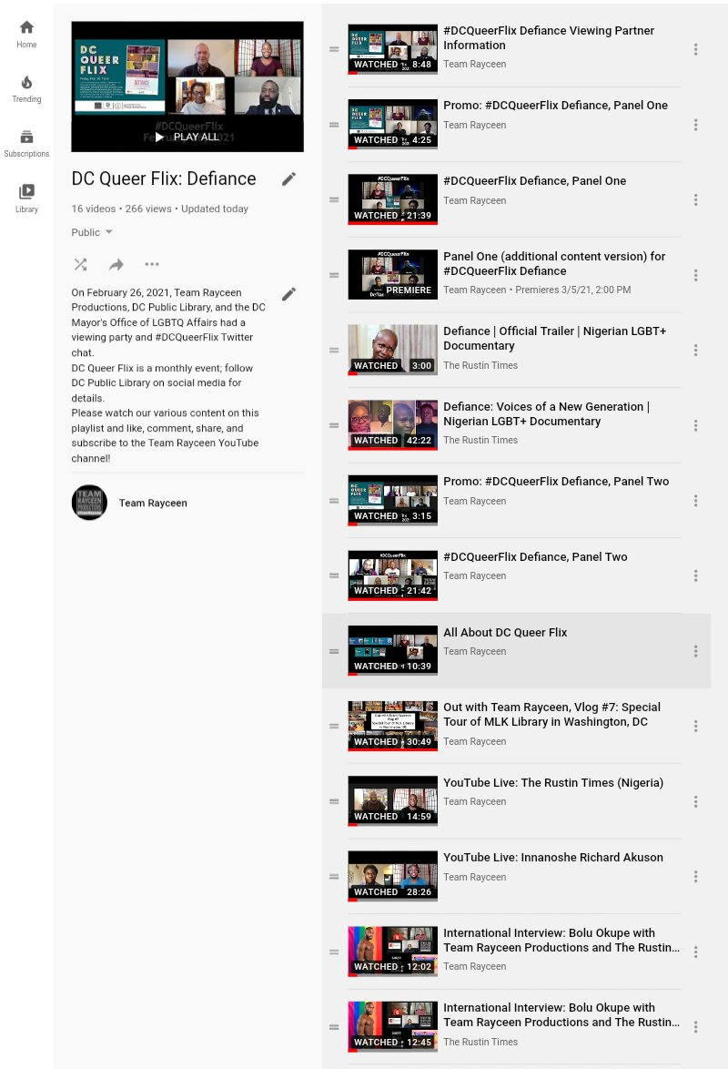
Task: Open menu for Defiance Official Trailer video
Action: click(695, 351)
